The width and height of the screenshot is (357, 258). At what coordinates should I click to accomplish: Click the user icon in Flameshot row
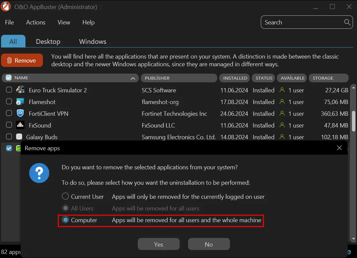[x=282, y=102]
